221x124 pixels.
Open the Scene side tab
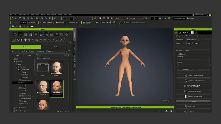point(74,48)
